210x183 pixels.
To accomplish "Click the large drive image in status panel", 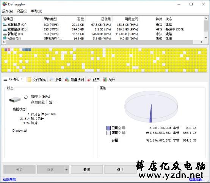I will pyautogui.click(x=15, y=99).
